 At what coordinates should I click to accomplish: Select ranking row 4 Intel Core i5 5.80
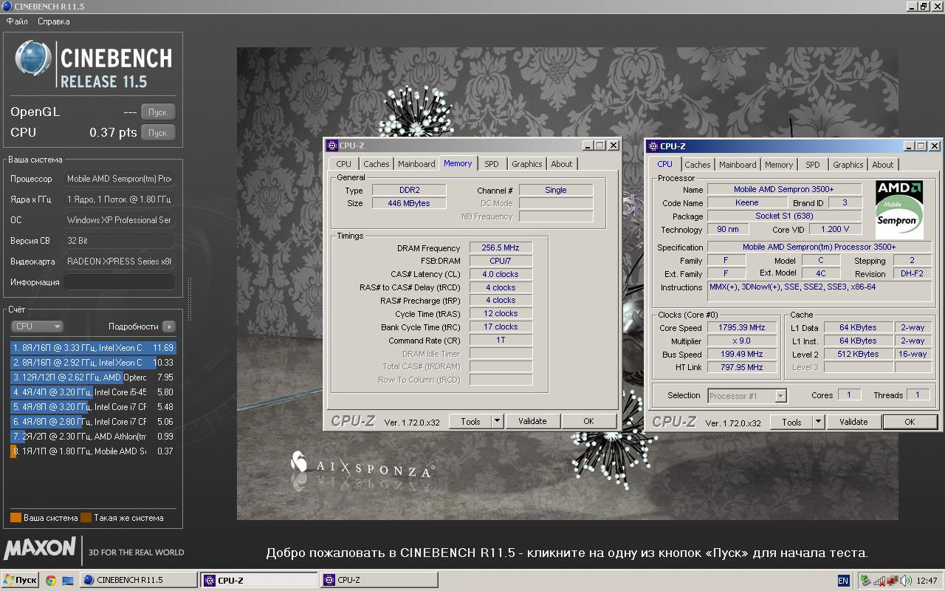click(x=93, y=392)
